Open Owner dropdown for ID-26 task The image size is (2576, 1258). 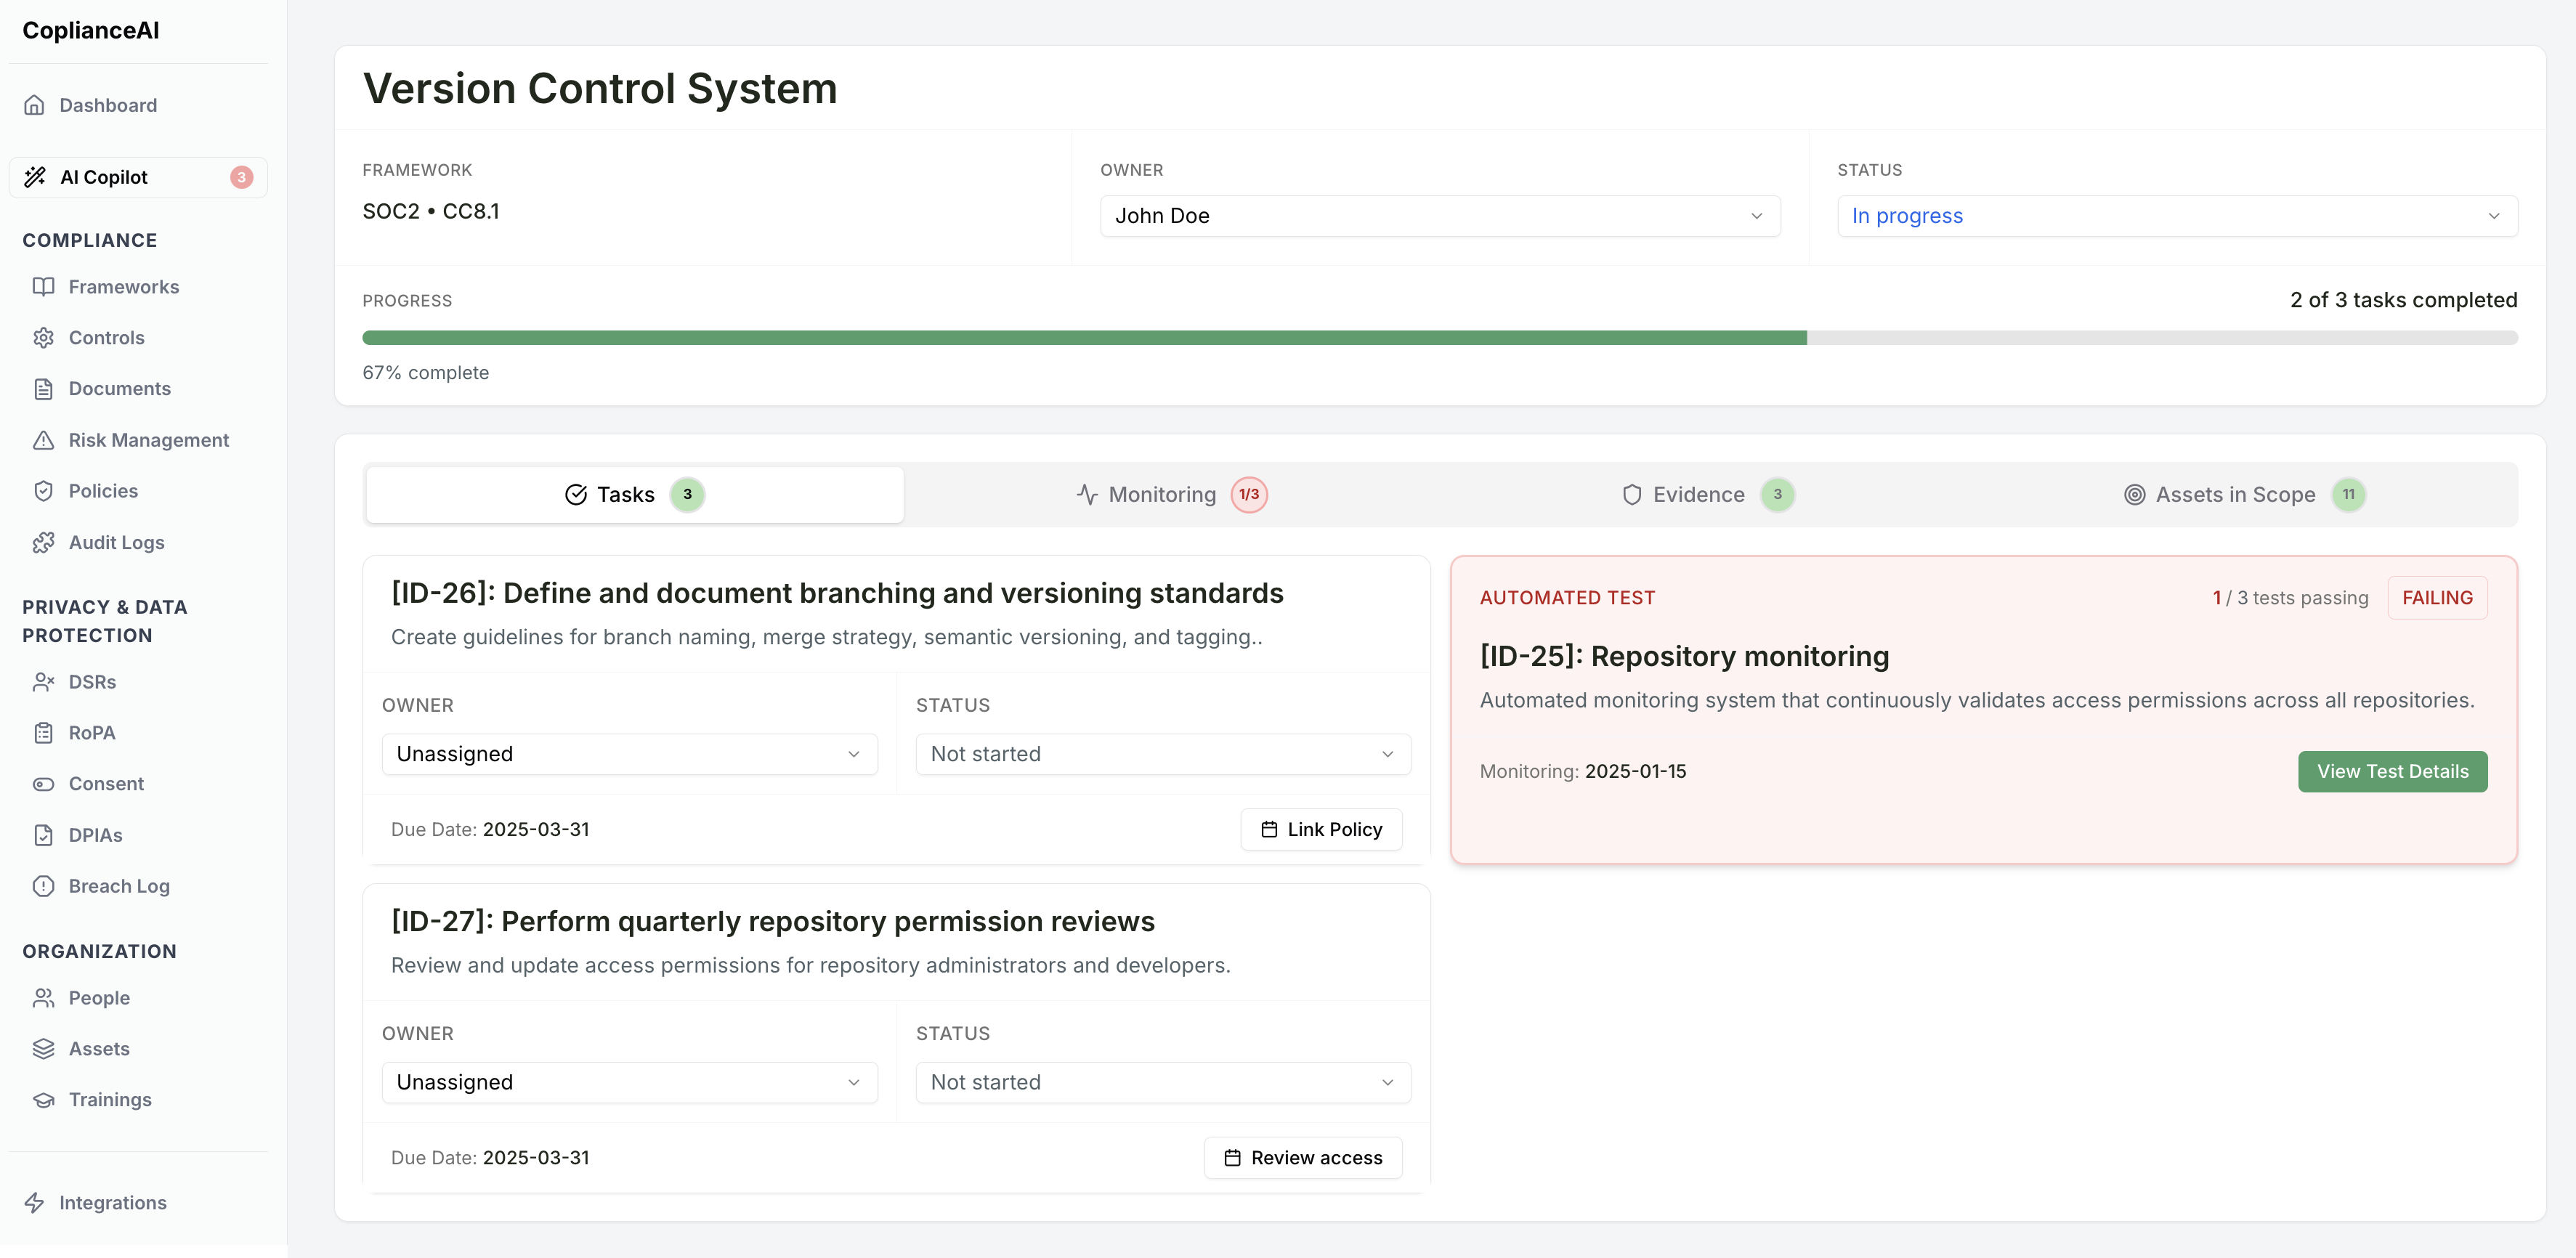click(x=629, y=754)
